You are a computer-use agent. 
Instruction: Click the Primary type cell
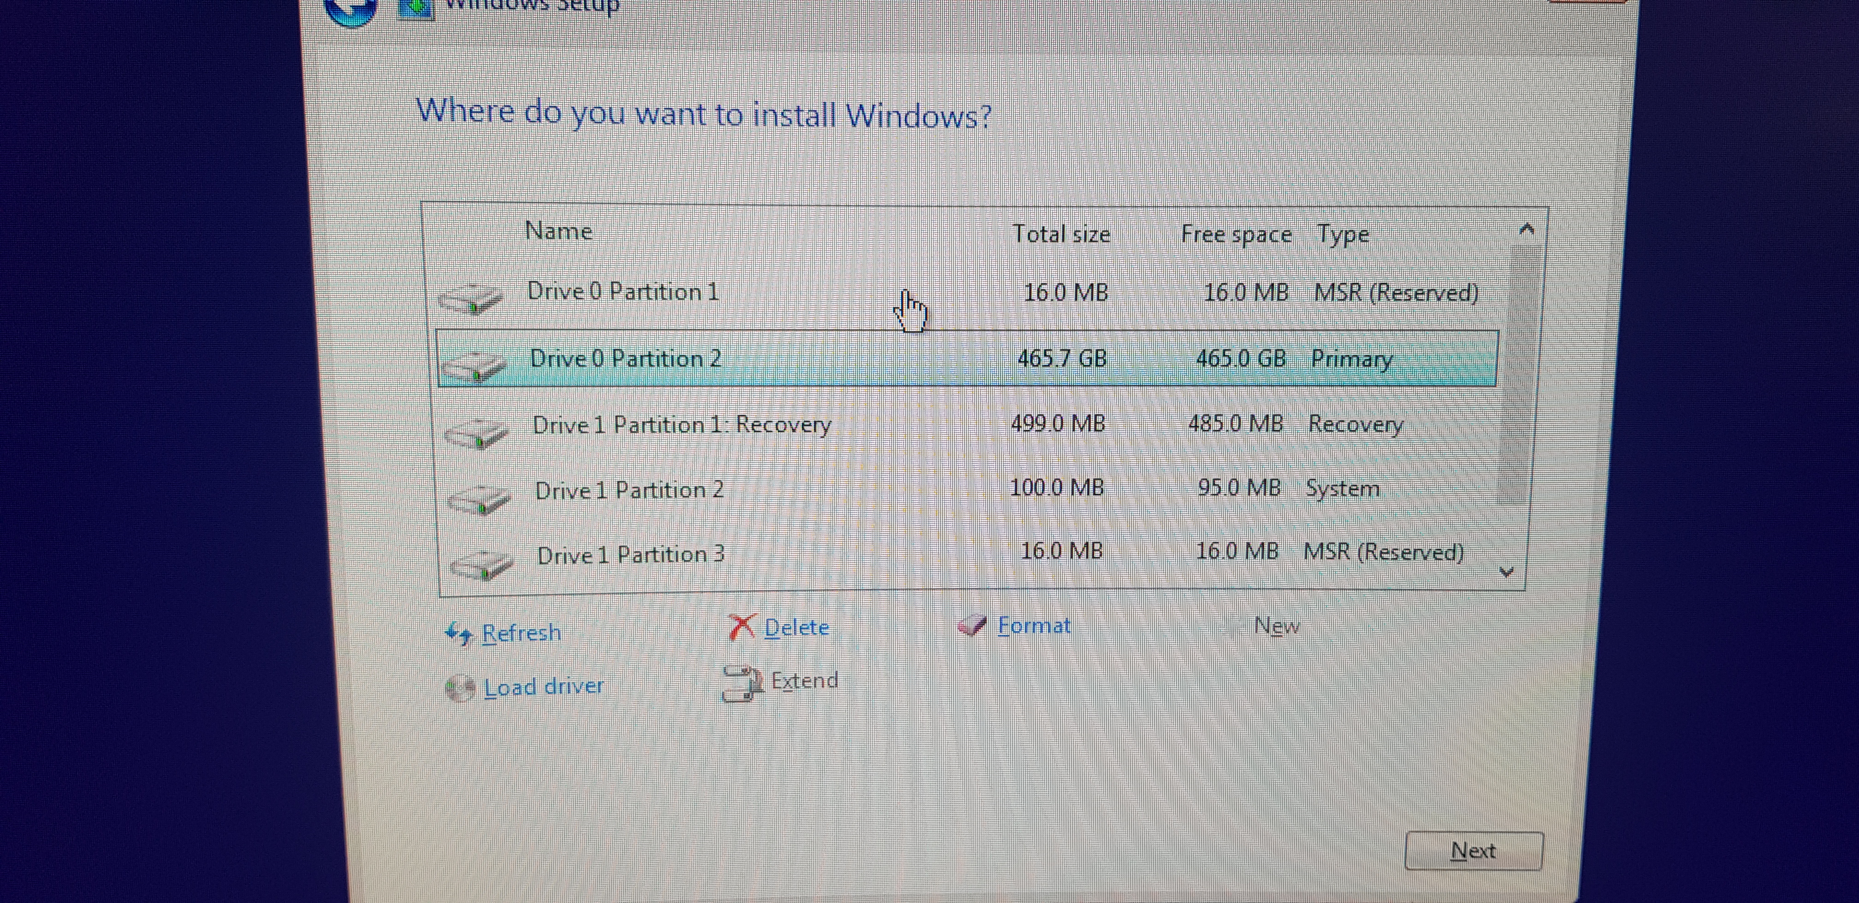1352,359
